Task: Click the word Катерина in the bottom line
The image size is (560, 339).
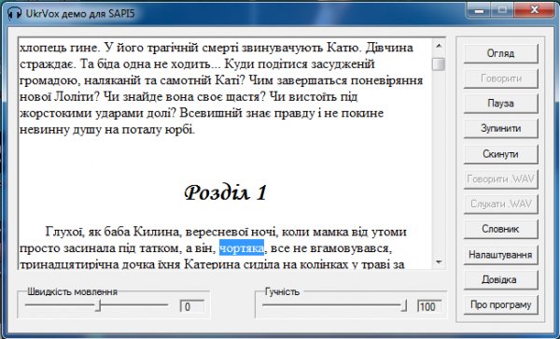Action: (x=213, y=264)
